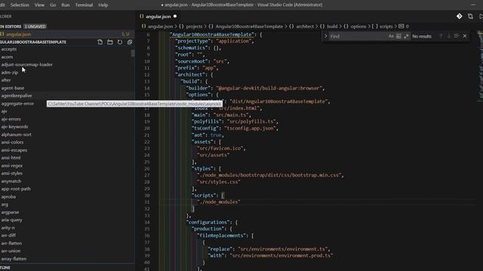Image resolution: width=483 pixels, height=271 pixels.
Task: Toggle Find in Selection
Action: pyautogui.click(x=457, y=36)
